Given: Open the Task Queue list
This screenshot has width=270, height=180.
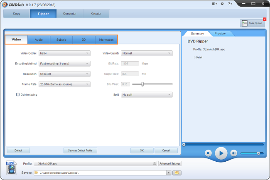Looking at the screenshot, I should (x=252, y=23).
